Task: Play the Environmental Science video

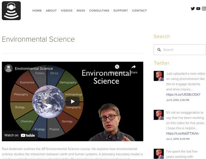Action: coord(73,101)
